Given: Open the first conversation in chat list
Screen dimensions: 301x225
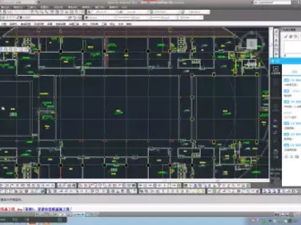Looking at the screenshot, I should [x=292, y=82].
